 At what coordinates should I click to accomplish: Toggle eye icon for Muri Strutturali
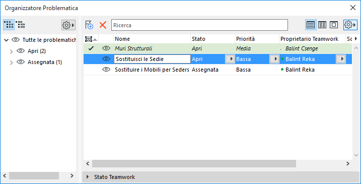(x=106, y=48)
